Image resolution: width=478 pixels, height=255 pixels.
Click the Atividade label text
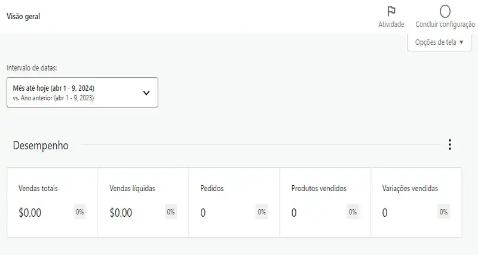[391, 24]
